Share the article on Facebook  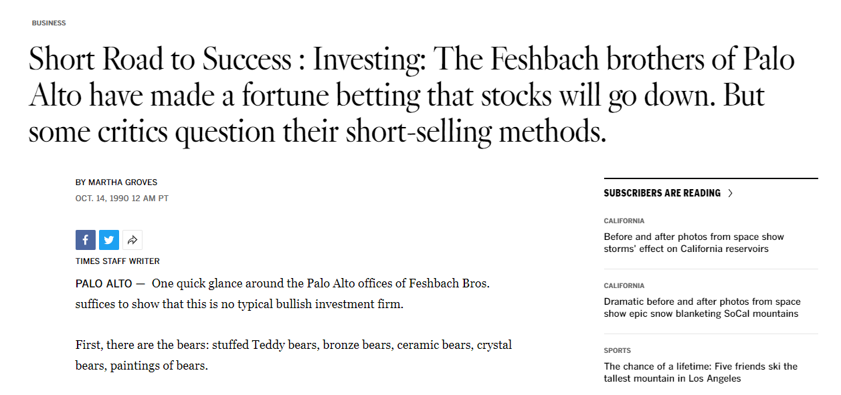click(x=86, y=240)
